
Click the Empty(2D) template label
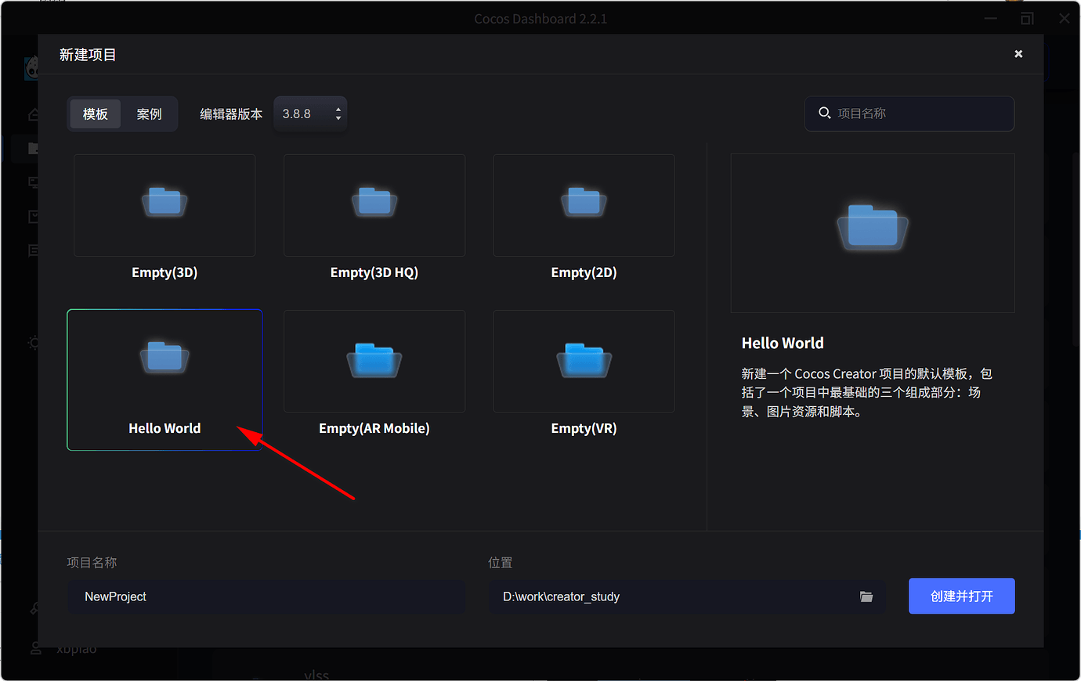click(584, 272)
